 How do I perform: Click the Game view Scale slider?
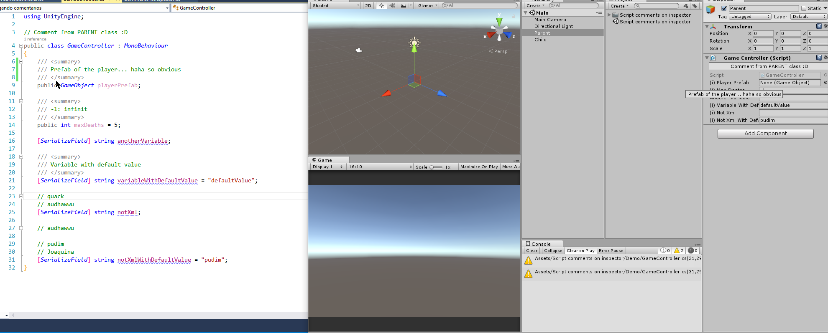click(436, 167)
